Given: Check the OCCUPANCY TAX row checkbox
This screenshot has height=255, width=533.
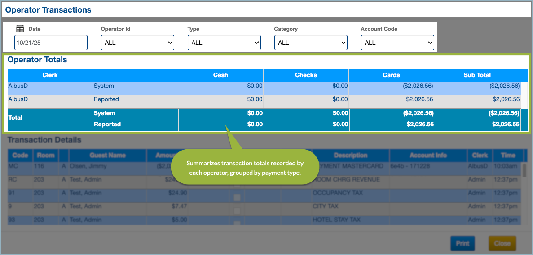Looking at the screenshot, I should click(237, 198).
